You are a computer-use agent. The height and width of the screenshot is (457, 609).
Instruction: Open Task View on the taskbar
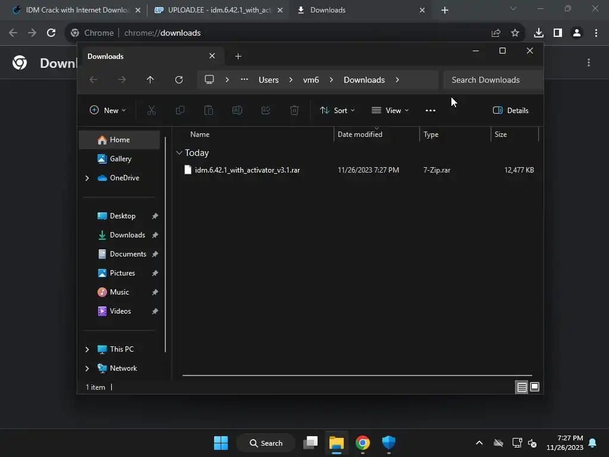[310, 443]
